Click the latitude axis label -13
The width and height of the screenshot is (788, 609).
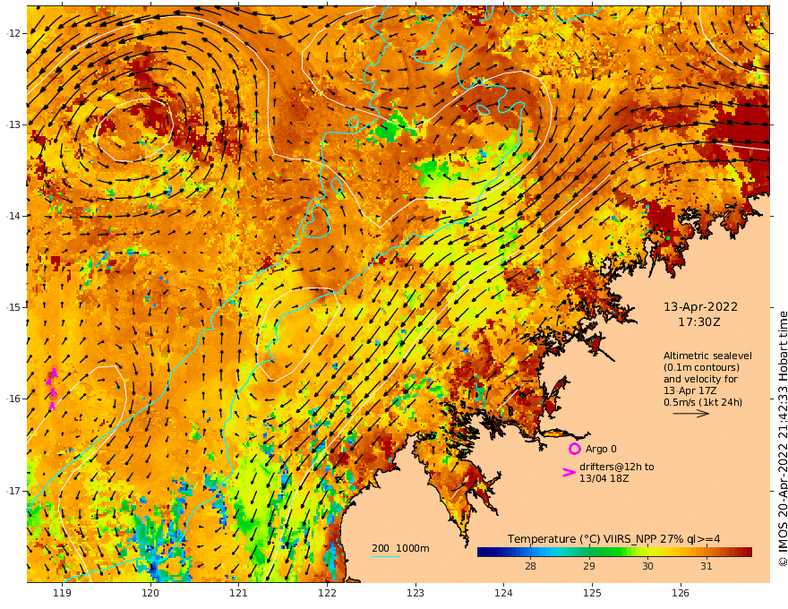point(13,124)
